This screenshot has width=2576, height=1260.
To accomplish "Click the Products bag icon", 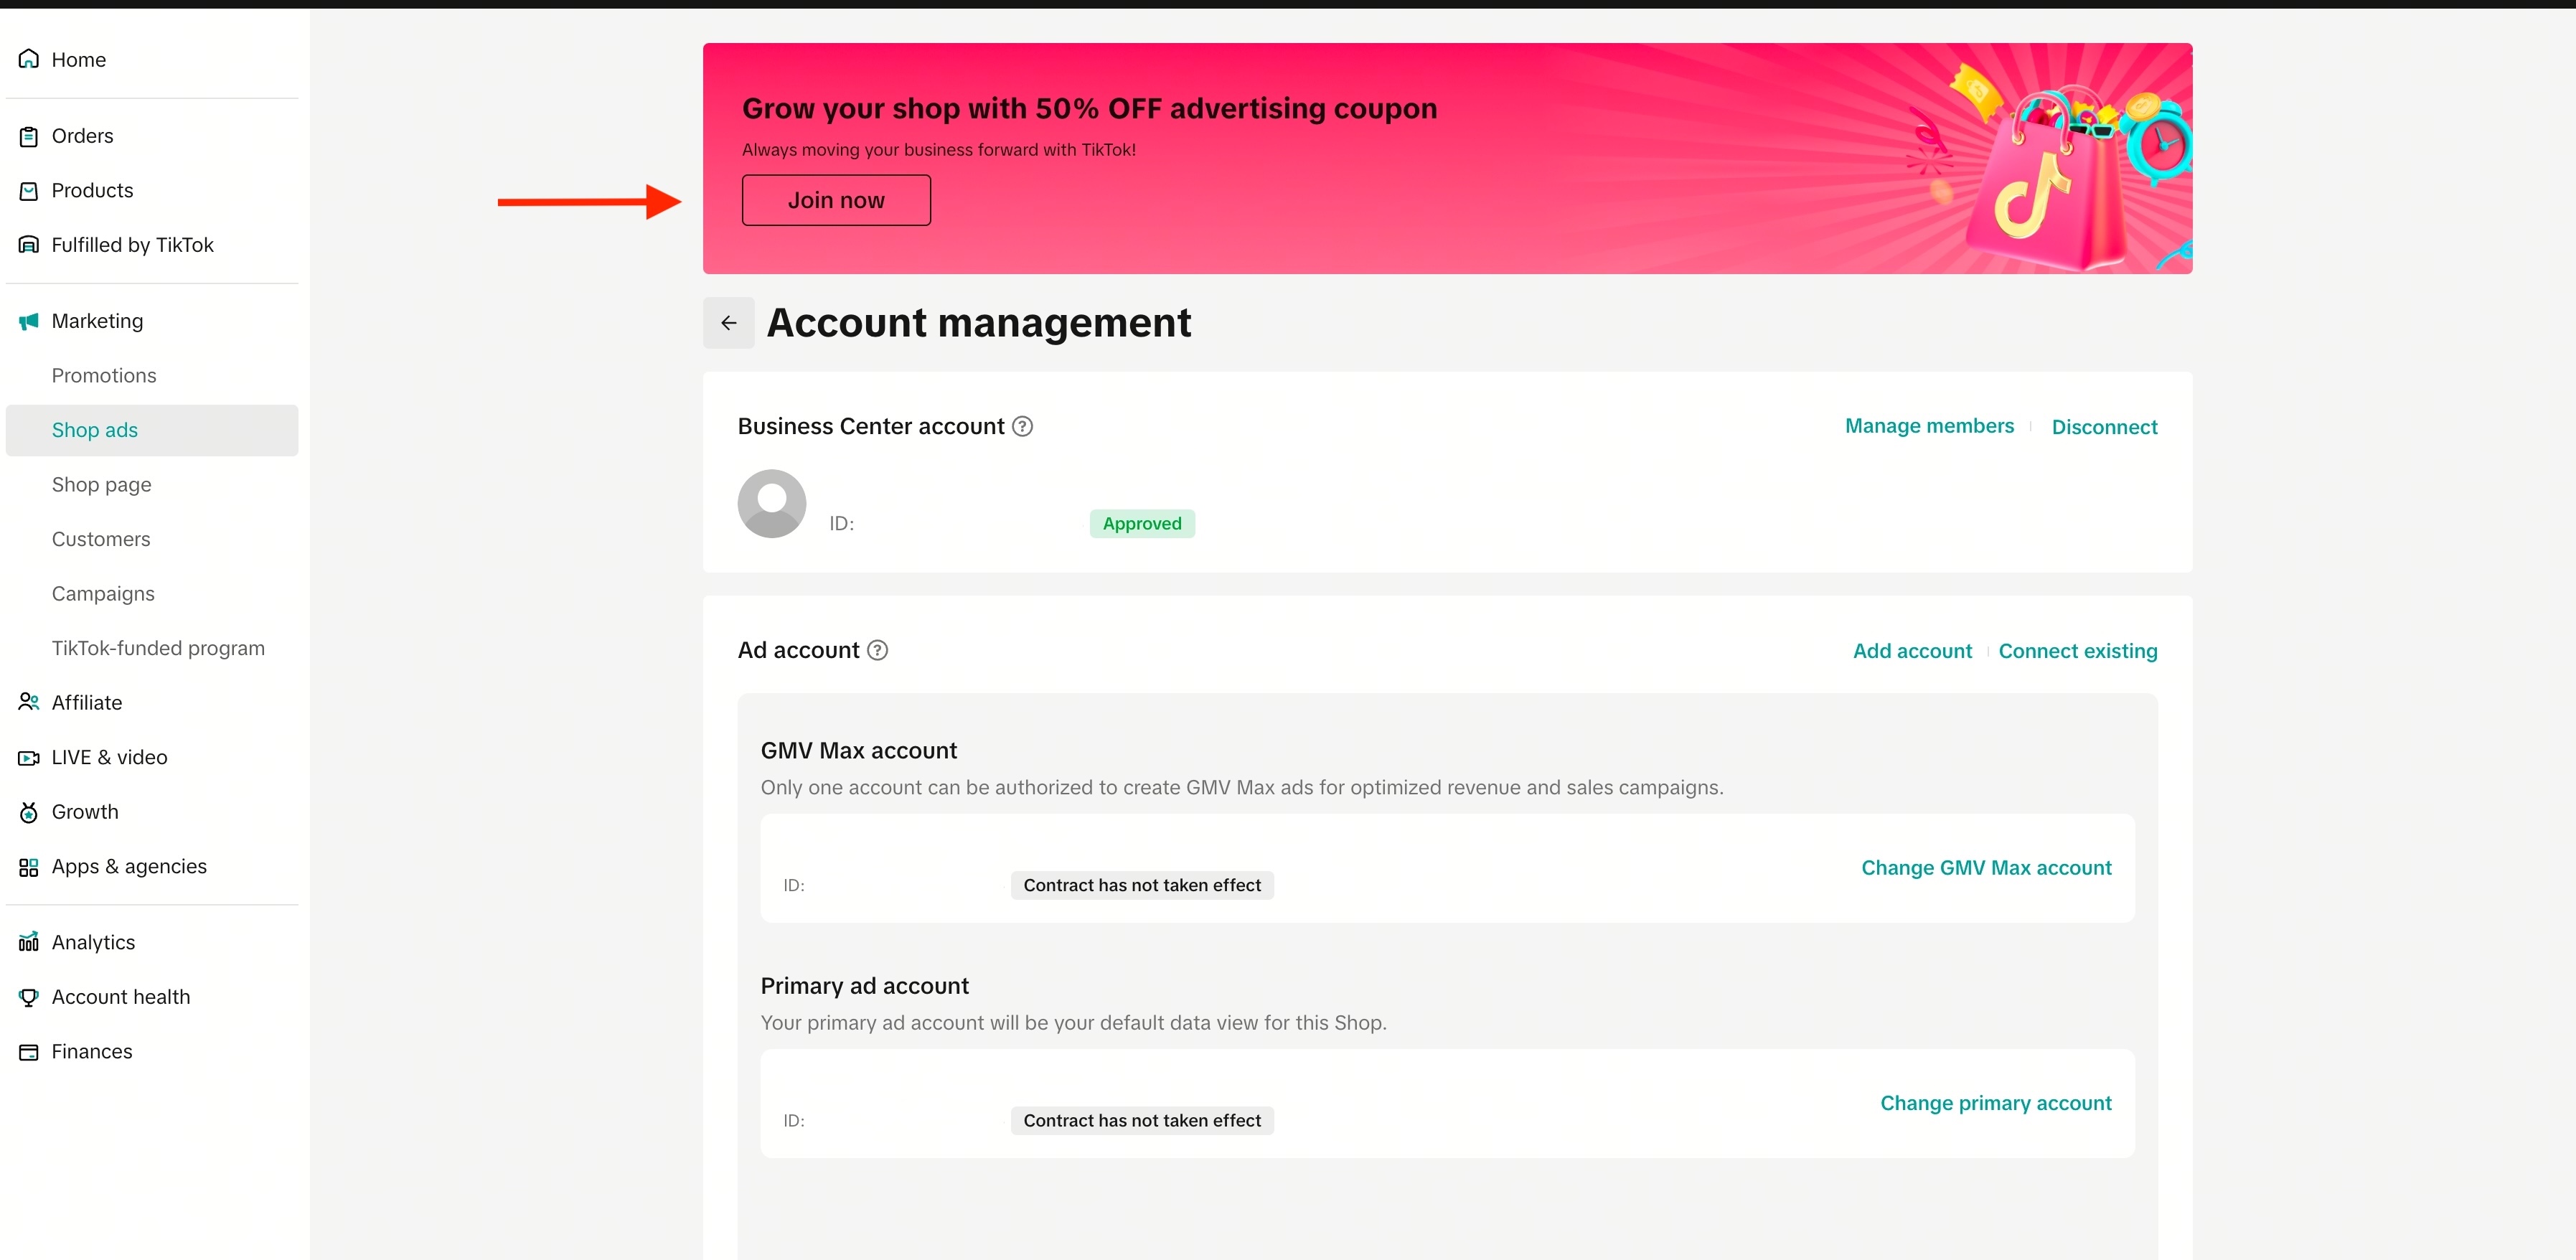I will (x=29, y=190).
